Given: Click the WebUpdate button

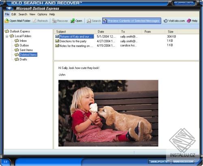Looking at the screenshot, I should coord(160,162).
